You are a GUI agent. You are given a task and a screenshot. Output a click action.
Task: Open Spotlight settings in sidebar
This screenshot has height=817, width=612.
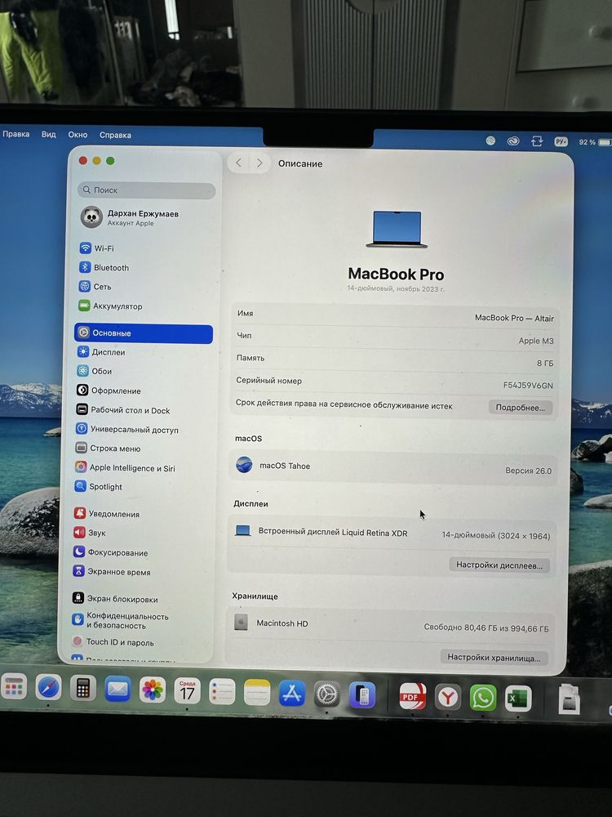point(99,487)
